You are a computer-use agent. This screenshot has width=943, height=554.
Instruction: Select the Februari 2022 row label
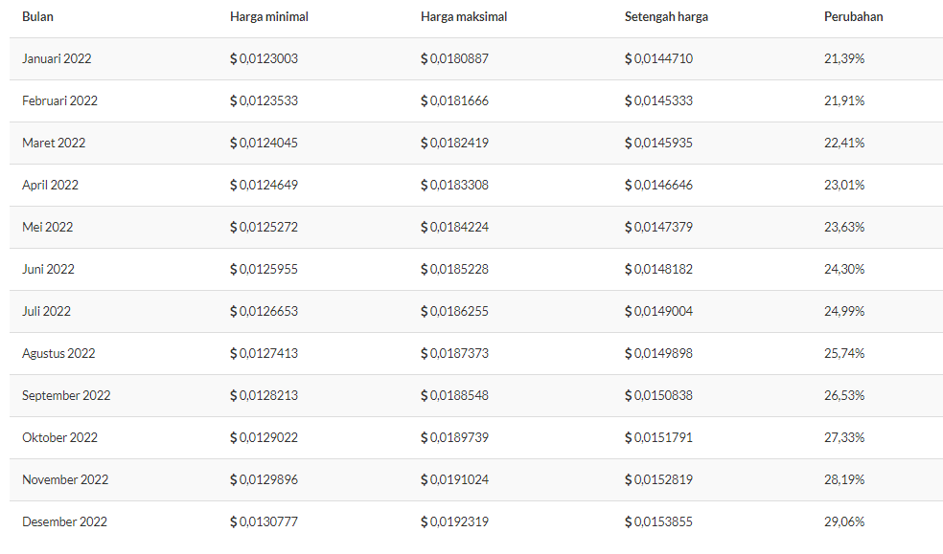click(59, 100)
